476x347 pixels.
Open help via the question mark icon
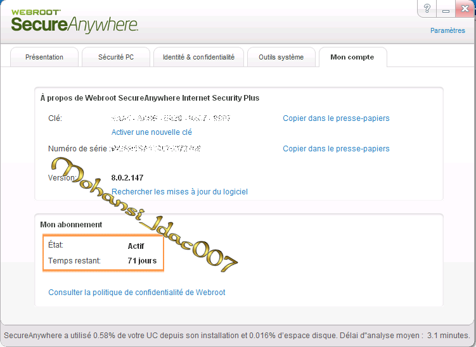tap(427, 8)
